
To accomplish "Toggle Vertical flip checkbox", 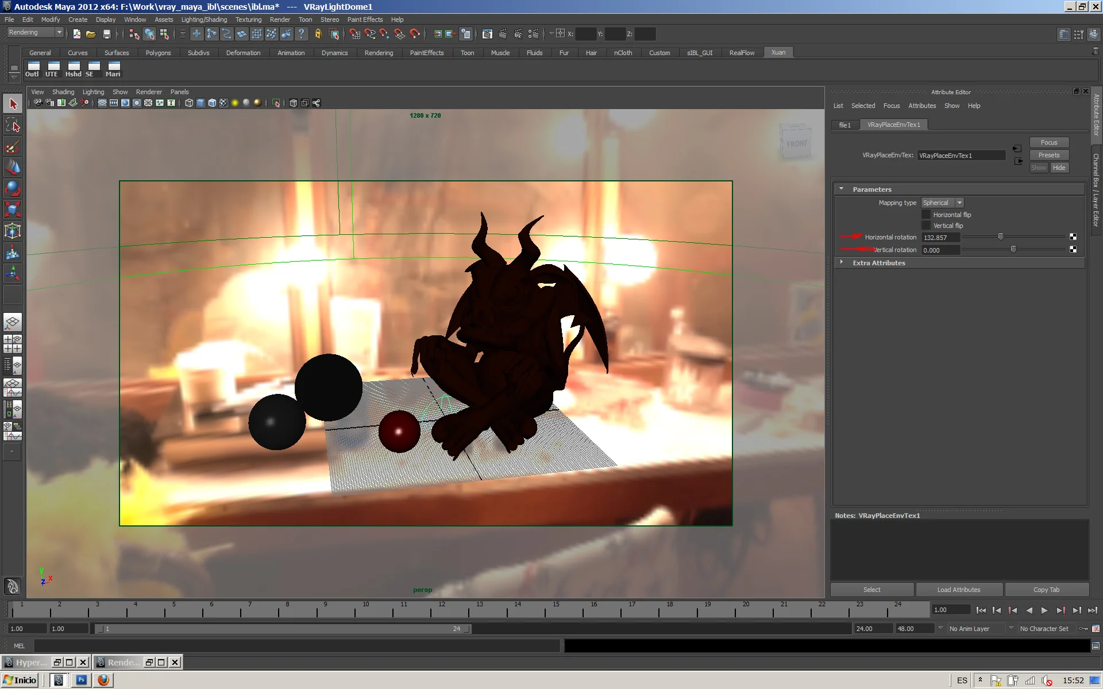I will click(x=926, y=226).
